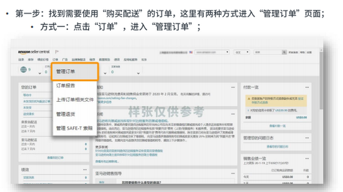Click the 买家消息 link in the 绩效 card

click(x=29, y=178)
